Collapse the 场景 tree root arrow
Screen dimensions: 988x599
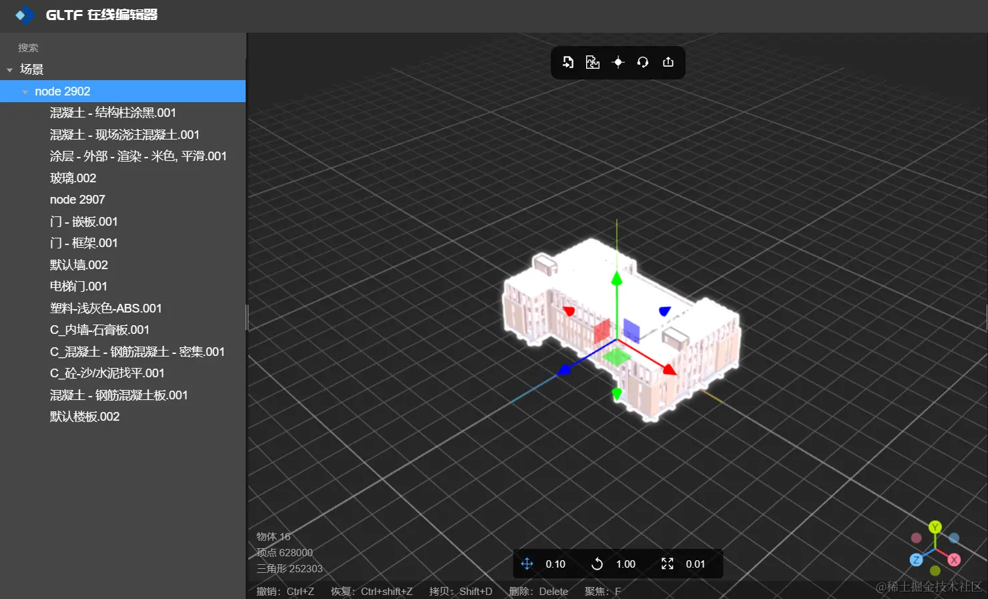click(9, 69)
